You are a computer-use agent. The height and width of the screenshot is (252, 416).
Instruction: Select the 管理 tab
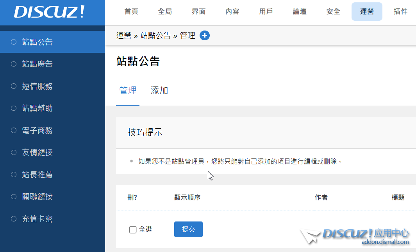click(x=128, y=91)
